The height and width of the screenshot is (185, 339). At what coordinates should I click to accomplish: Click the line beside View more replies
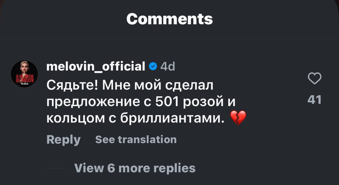click(x=56, y=168)
